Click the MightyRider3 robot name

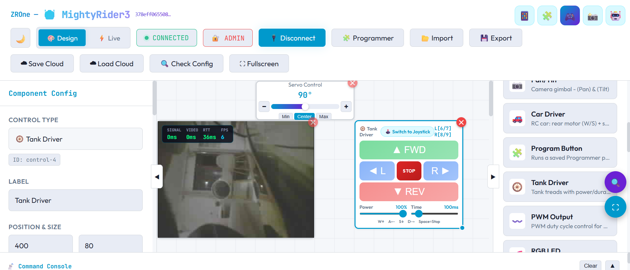96,14
